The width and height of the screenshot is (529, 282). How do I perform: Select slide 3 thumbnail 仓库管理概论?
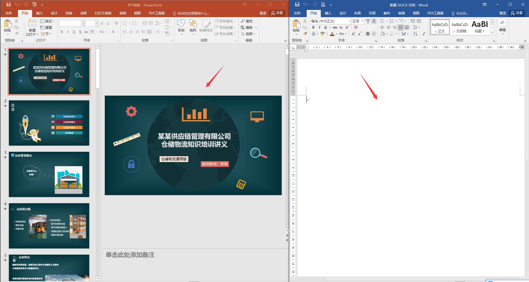point(49,174)
